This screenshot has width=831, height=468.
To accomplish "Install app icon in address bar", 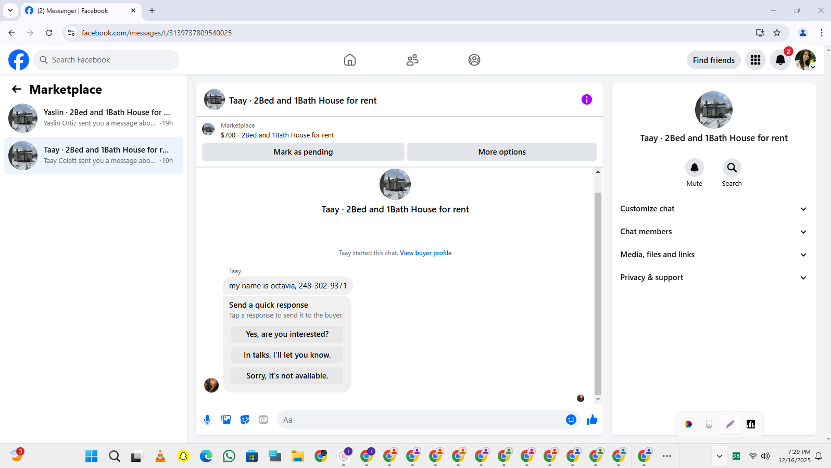I will (x=760, y=33).
